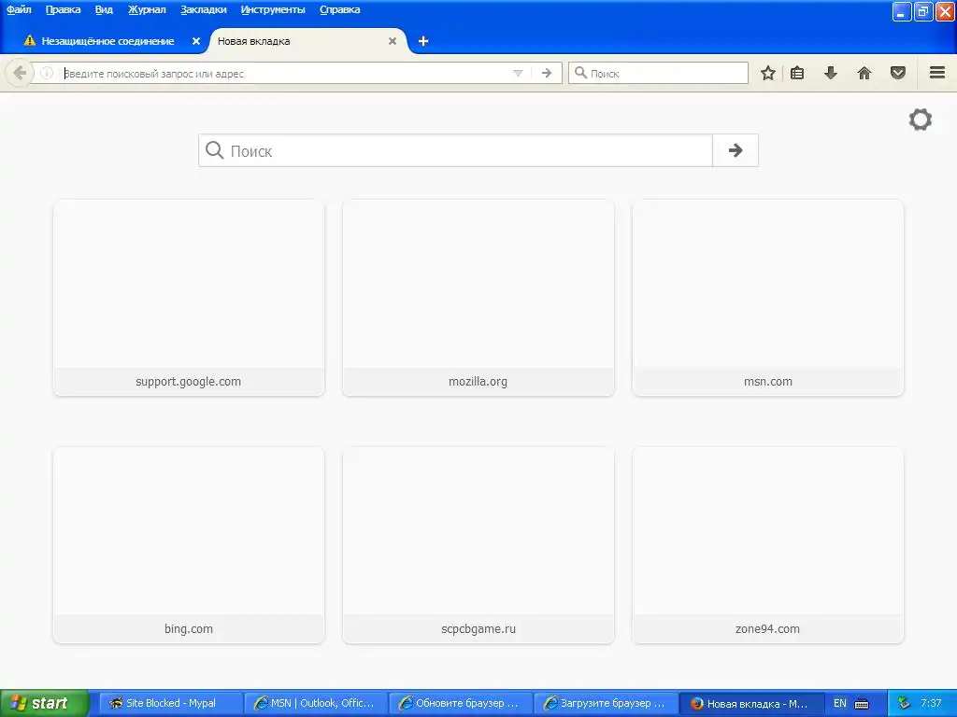Focus the large Поиск search field

[x=455, y=150]
